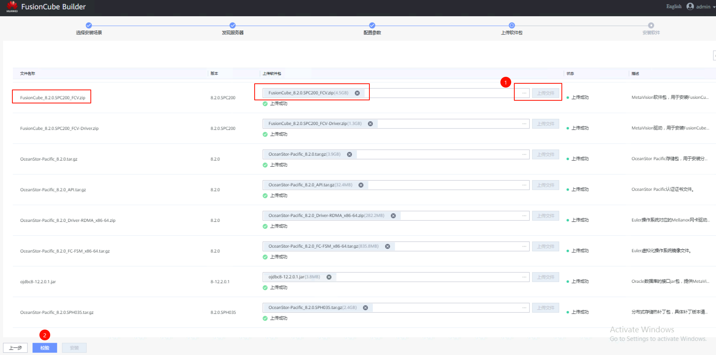Remove the FusionCube_8.2.0.SPC200_FCV.zip uploaded file

357,93
